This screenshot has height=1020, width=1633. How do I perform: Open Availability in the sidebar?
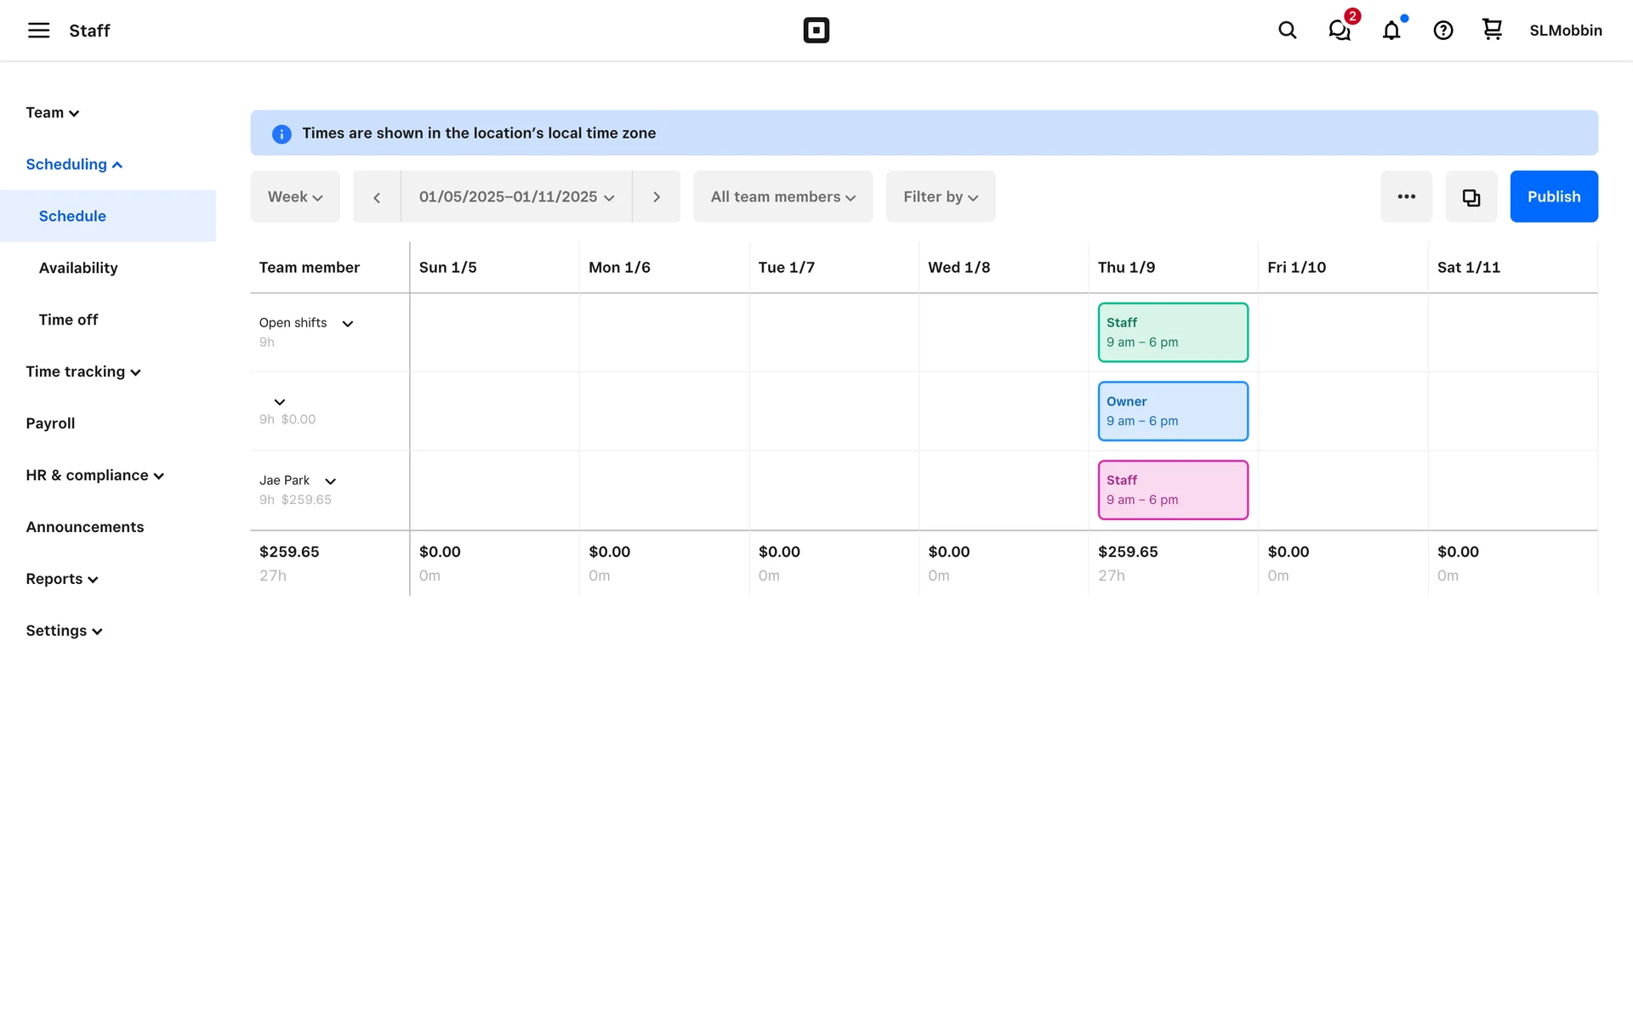[78, 268]
